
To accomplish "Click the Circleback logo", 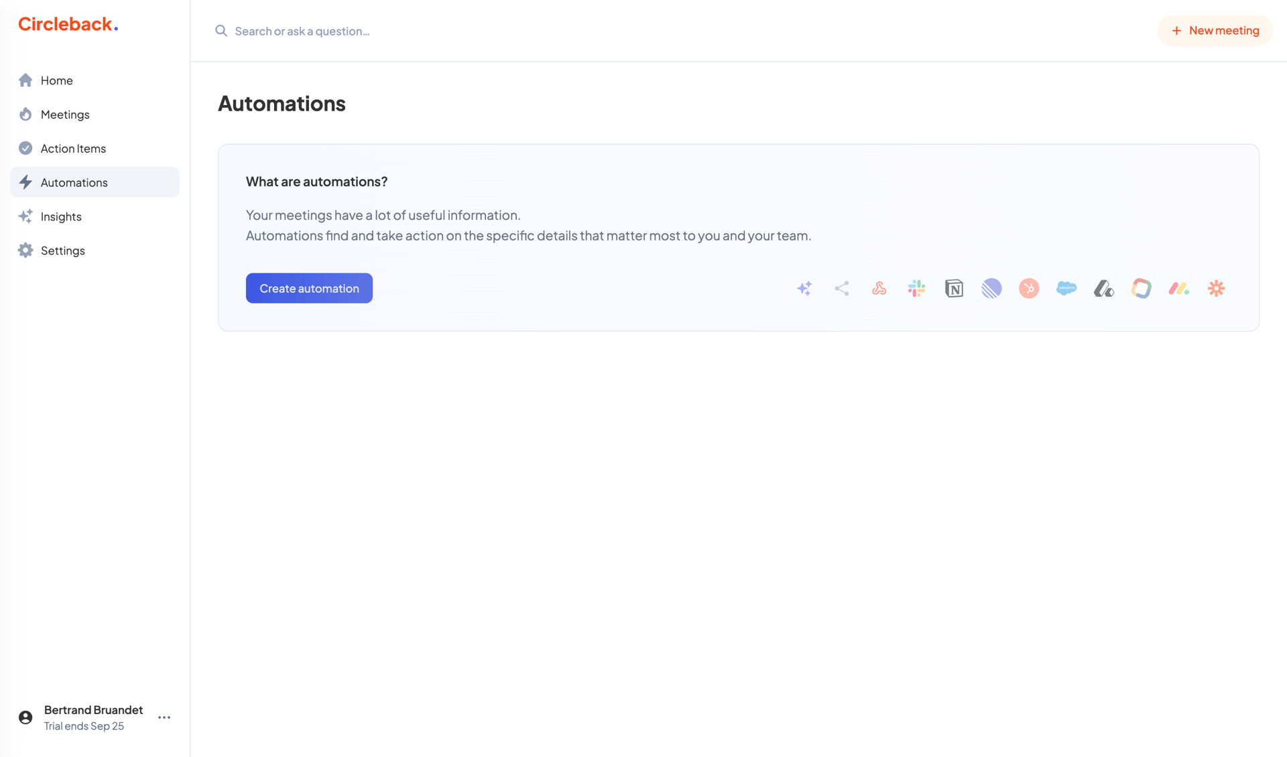I will [67, 23].
